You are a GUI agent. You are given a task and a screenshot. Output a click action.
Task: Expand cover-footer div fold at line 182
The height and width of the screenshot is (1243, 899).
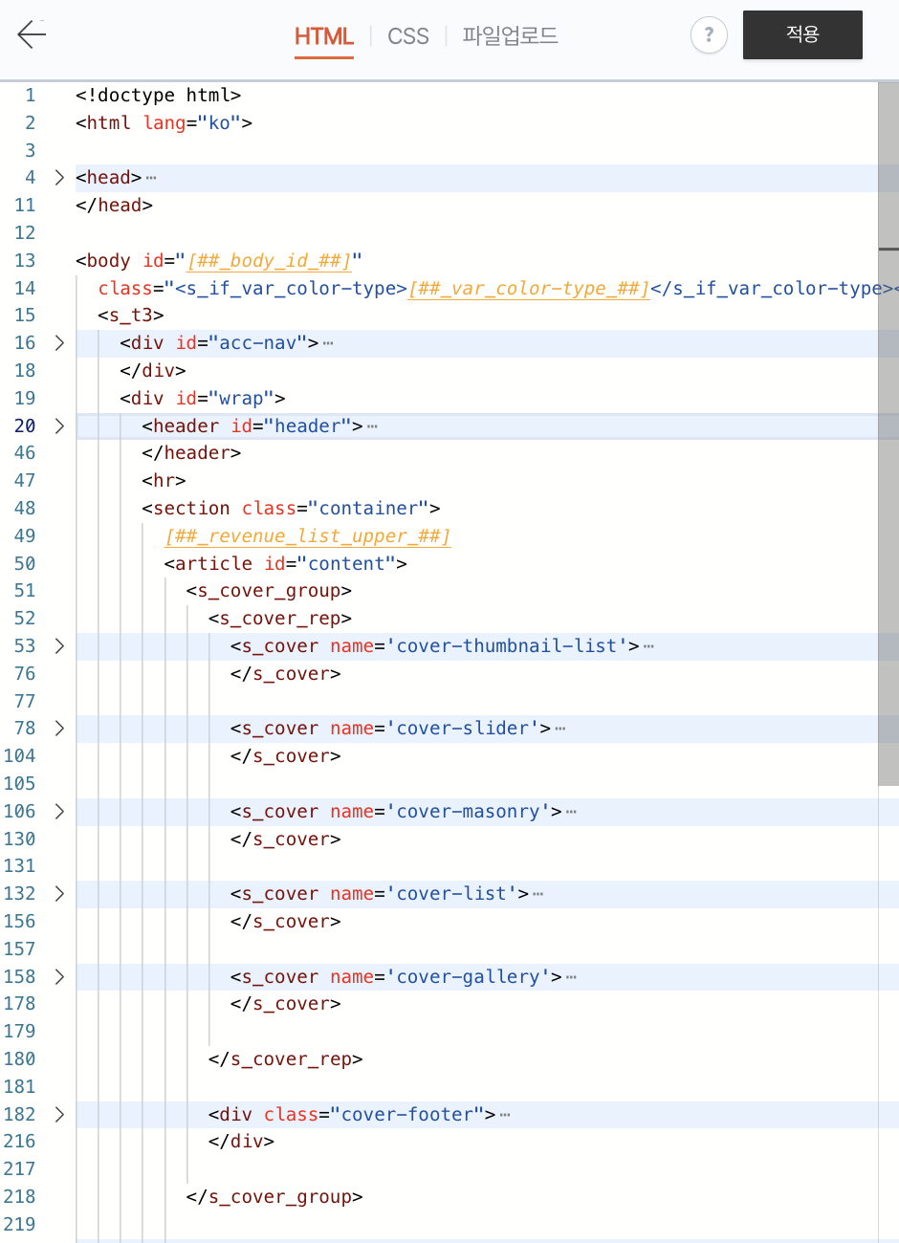59,1115
